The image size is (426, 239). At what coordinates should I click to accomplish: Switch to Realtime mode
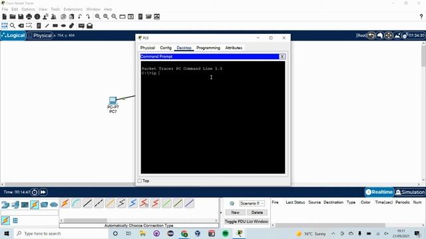tap(379, 192)
